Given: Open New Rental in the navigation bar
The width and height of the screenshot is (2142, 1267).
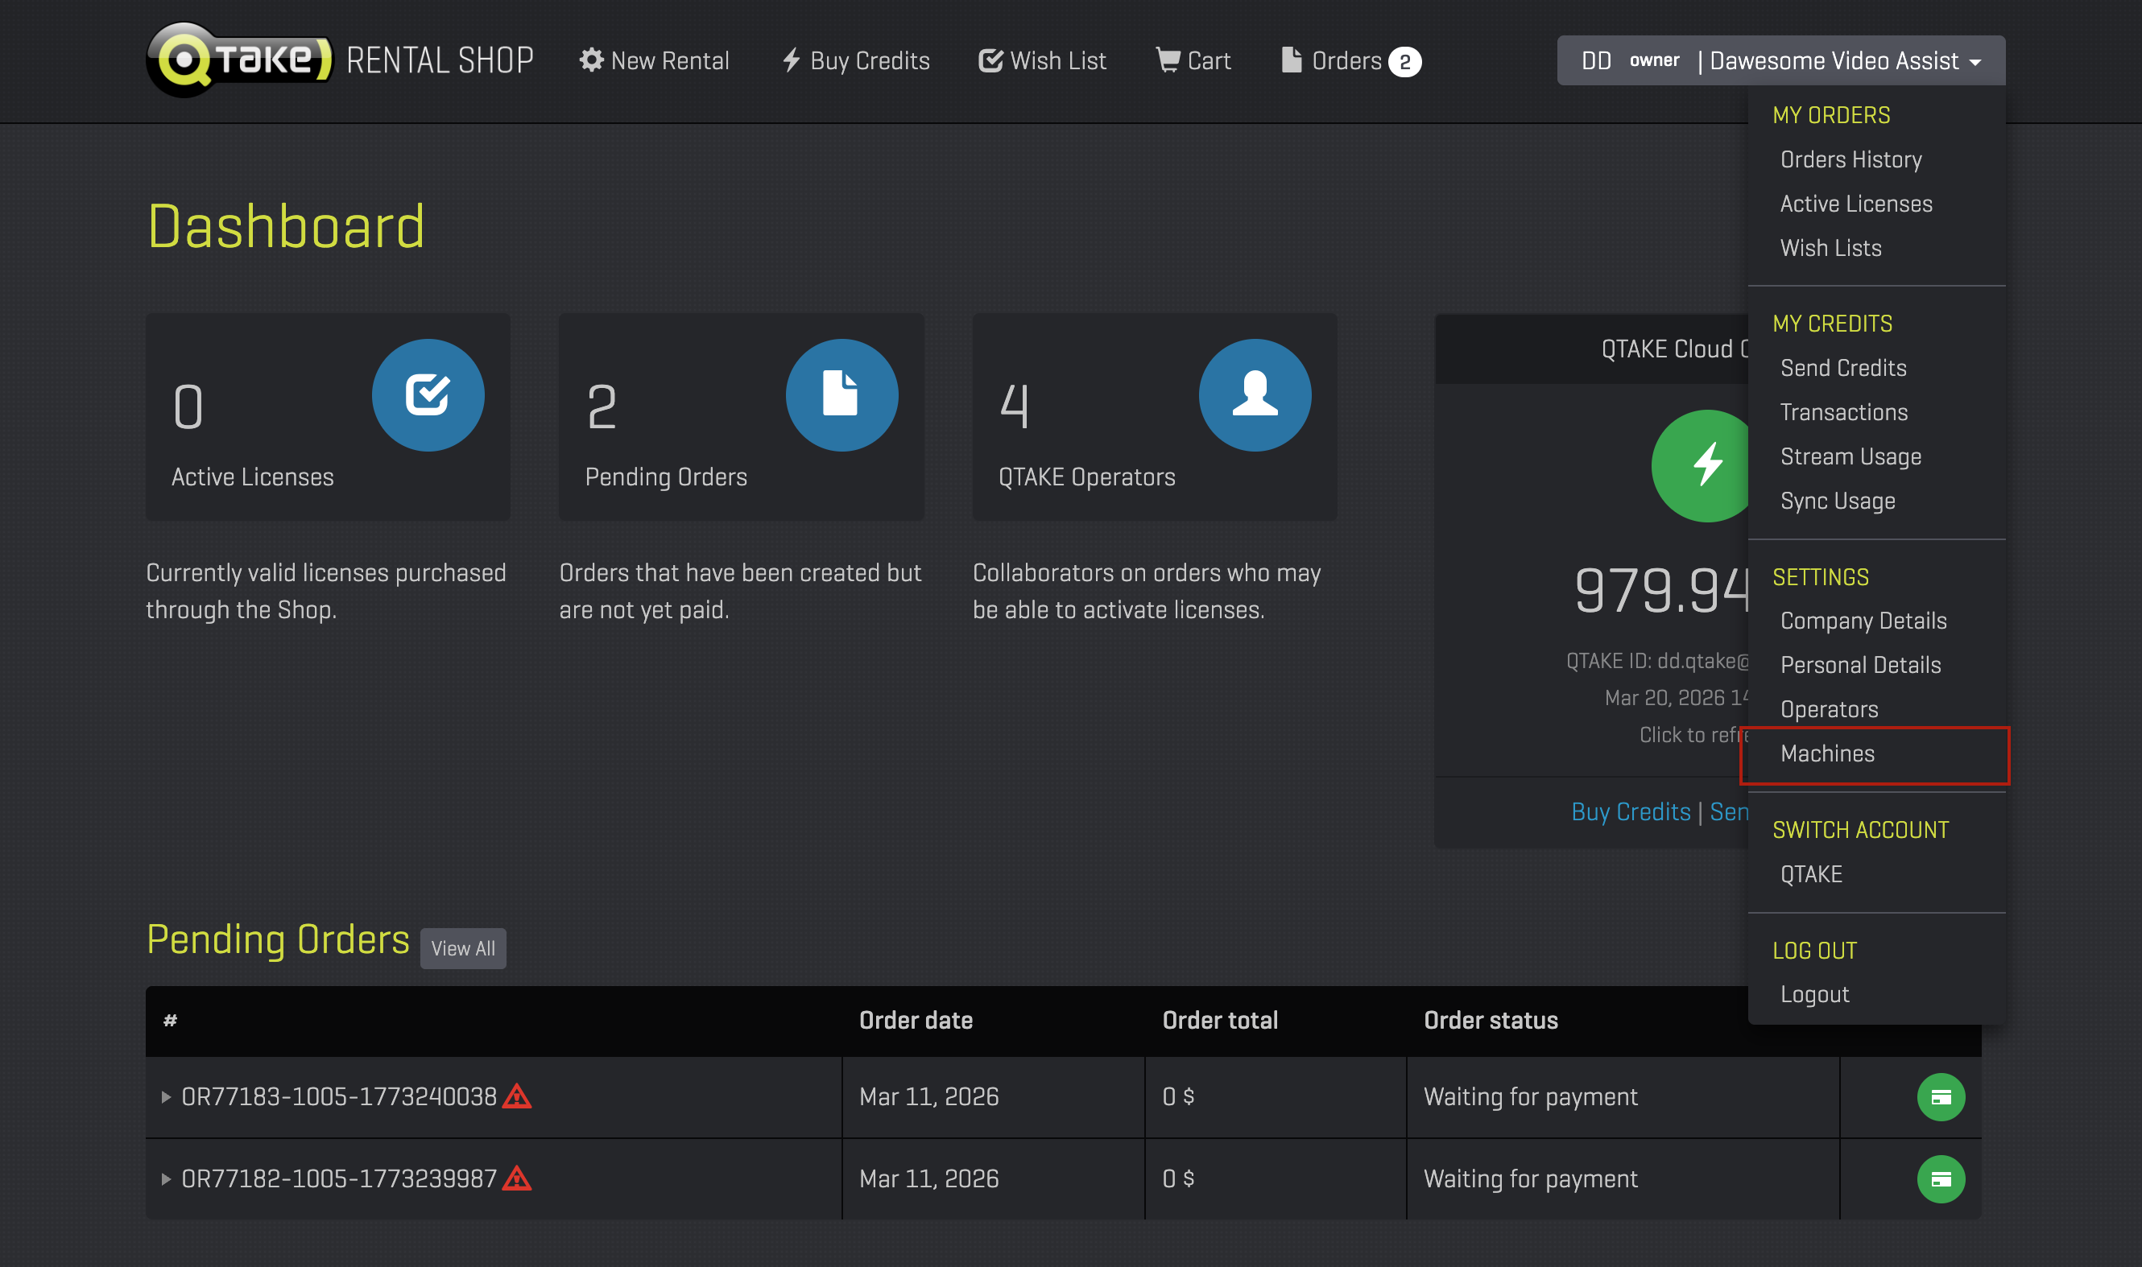Looking at the screenshot, I should click(x=655, y=60).
